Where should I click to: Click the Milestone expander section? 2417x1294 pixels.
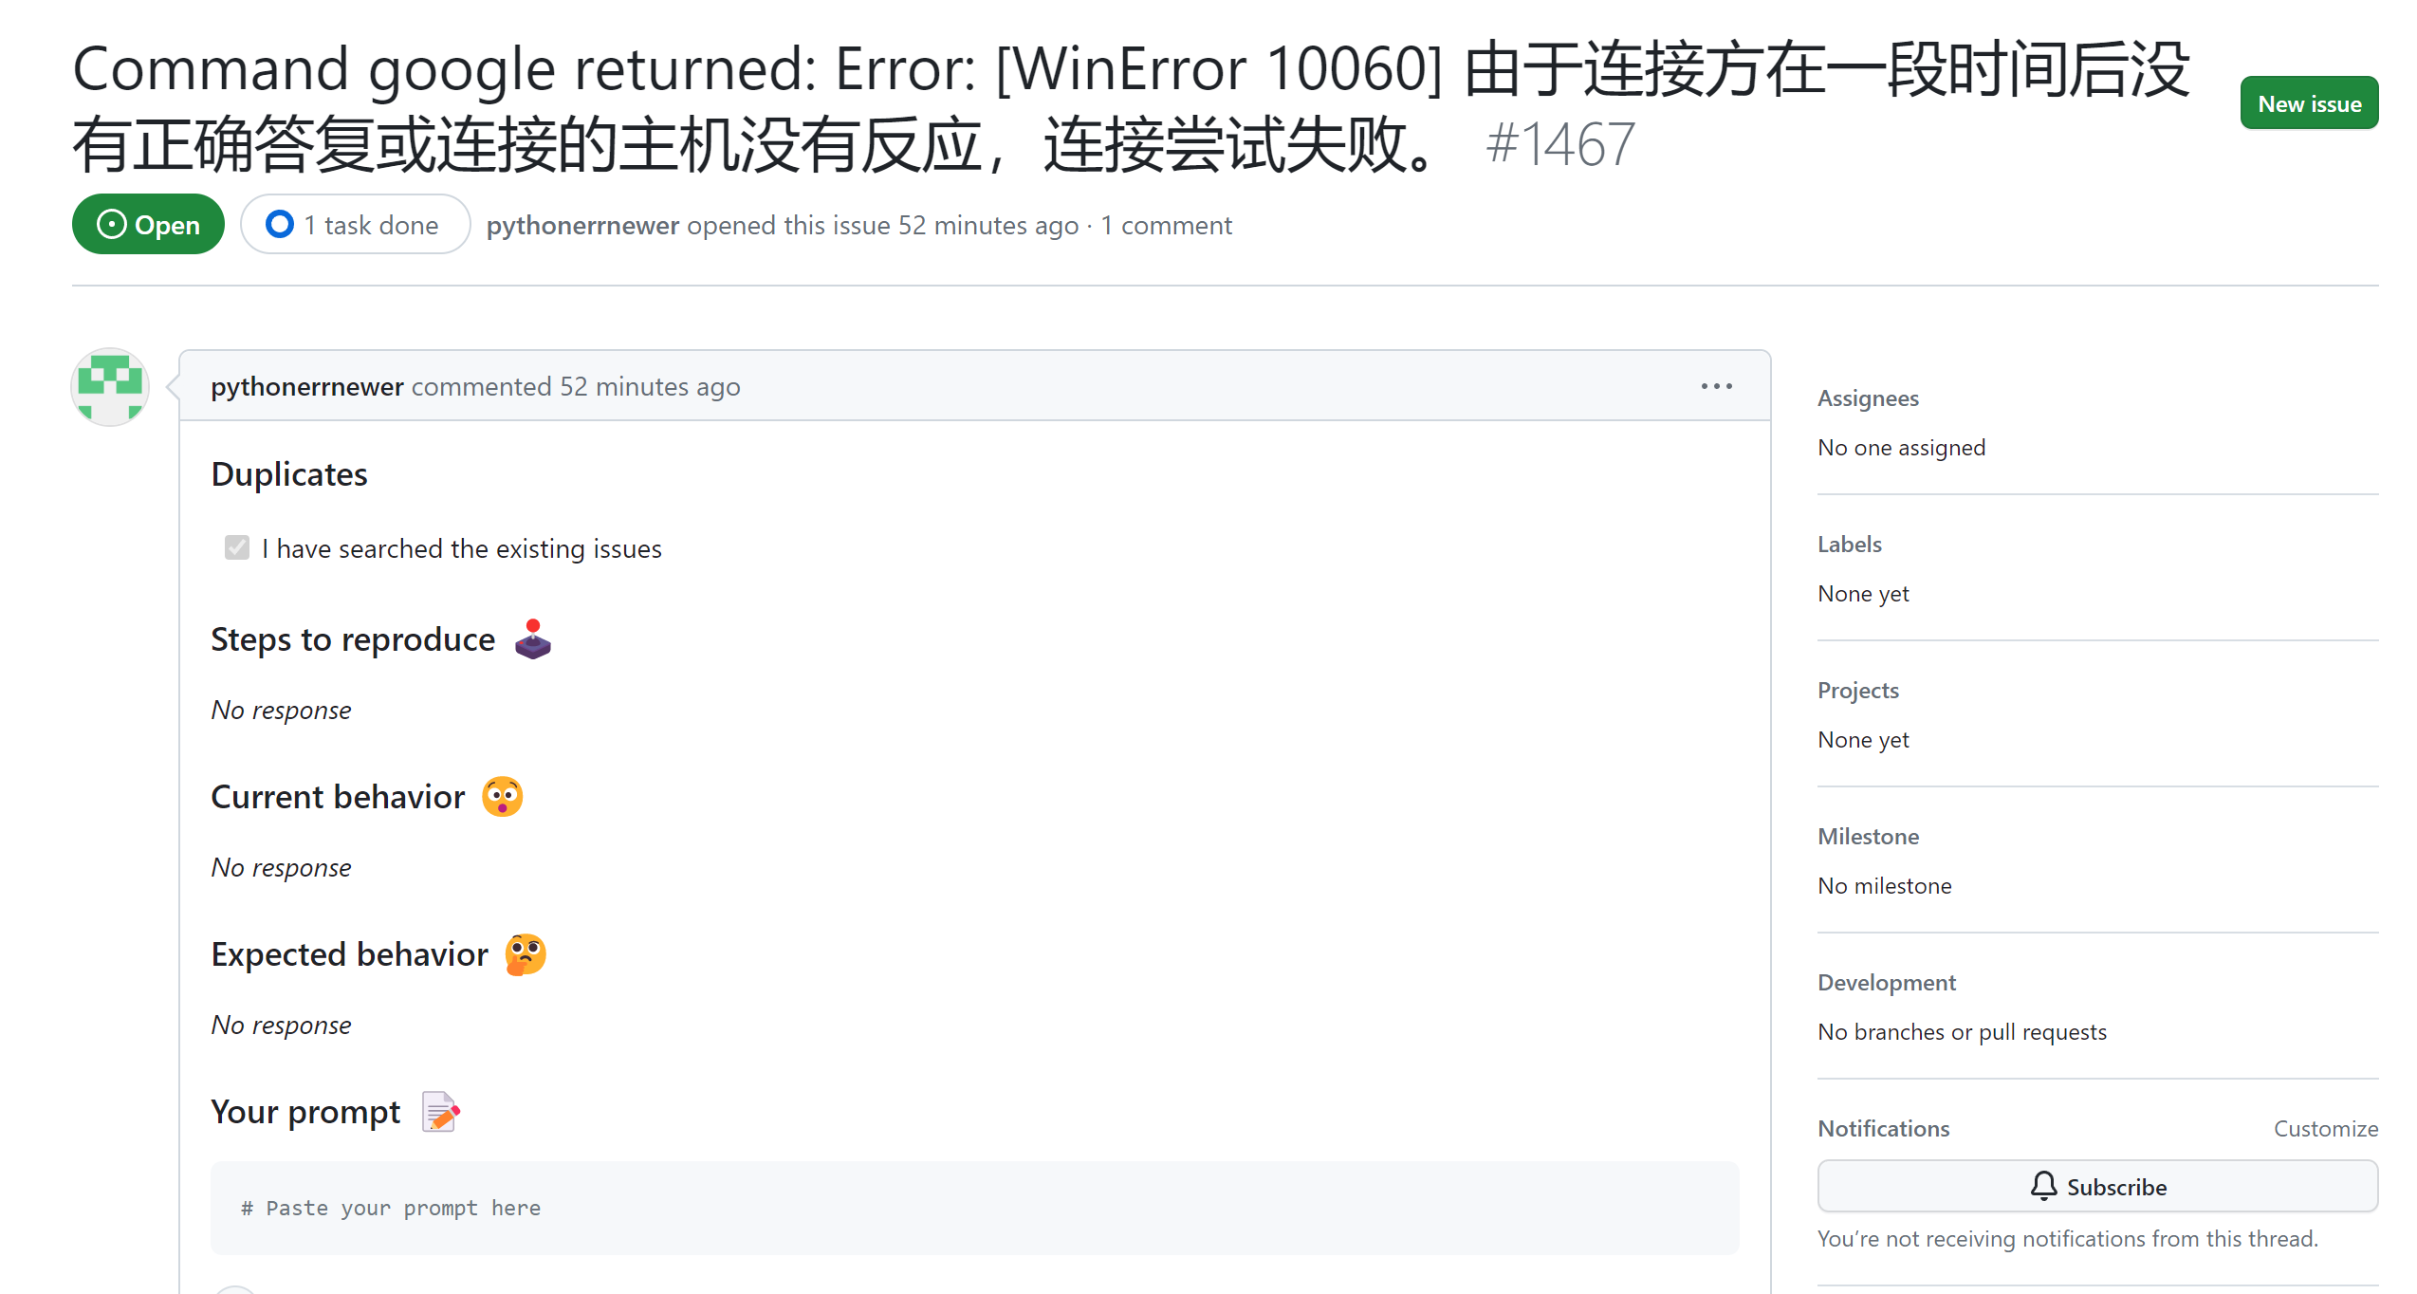point(1866,835)
